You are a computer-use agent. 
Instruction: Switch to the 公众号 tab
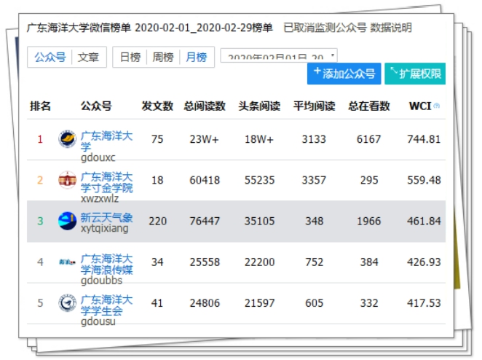[50, 57]
